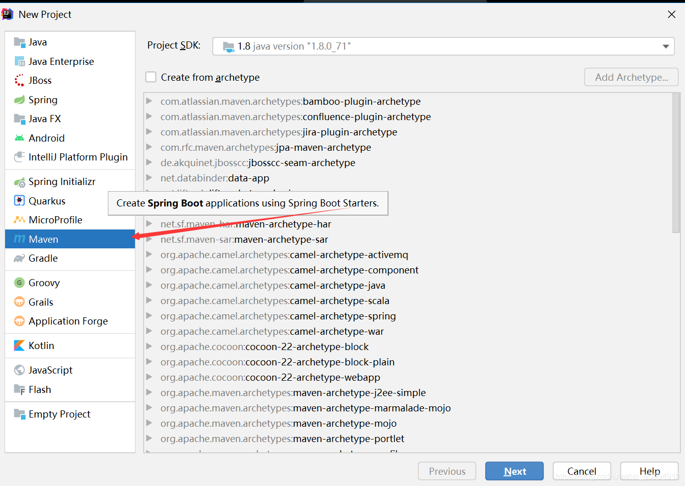
Task: Select maven-archetype-portlet row
Action: (408, 438)
